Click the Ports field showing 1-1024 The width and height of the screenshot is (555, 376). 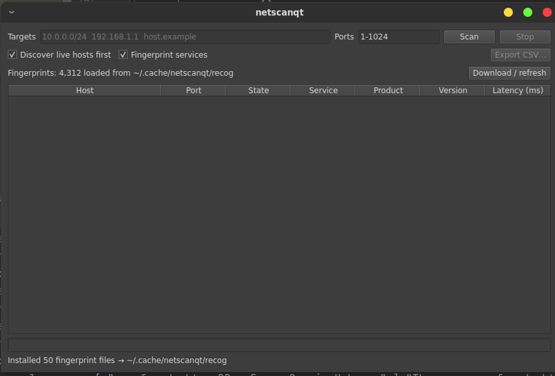399,37
